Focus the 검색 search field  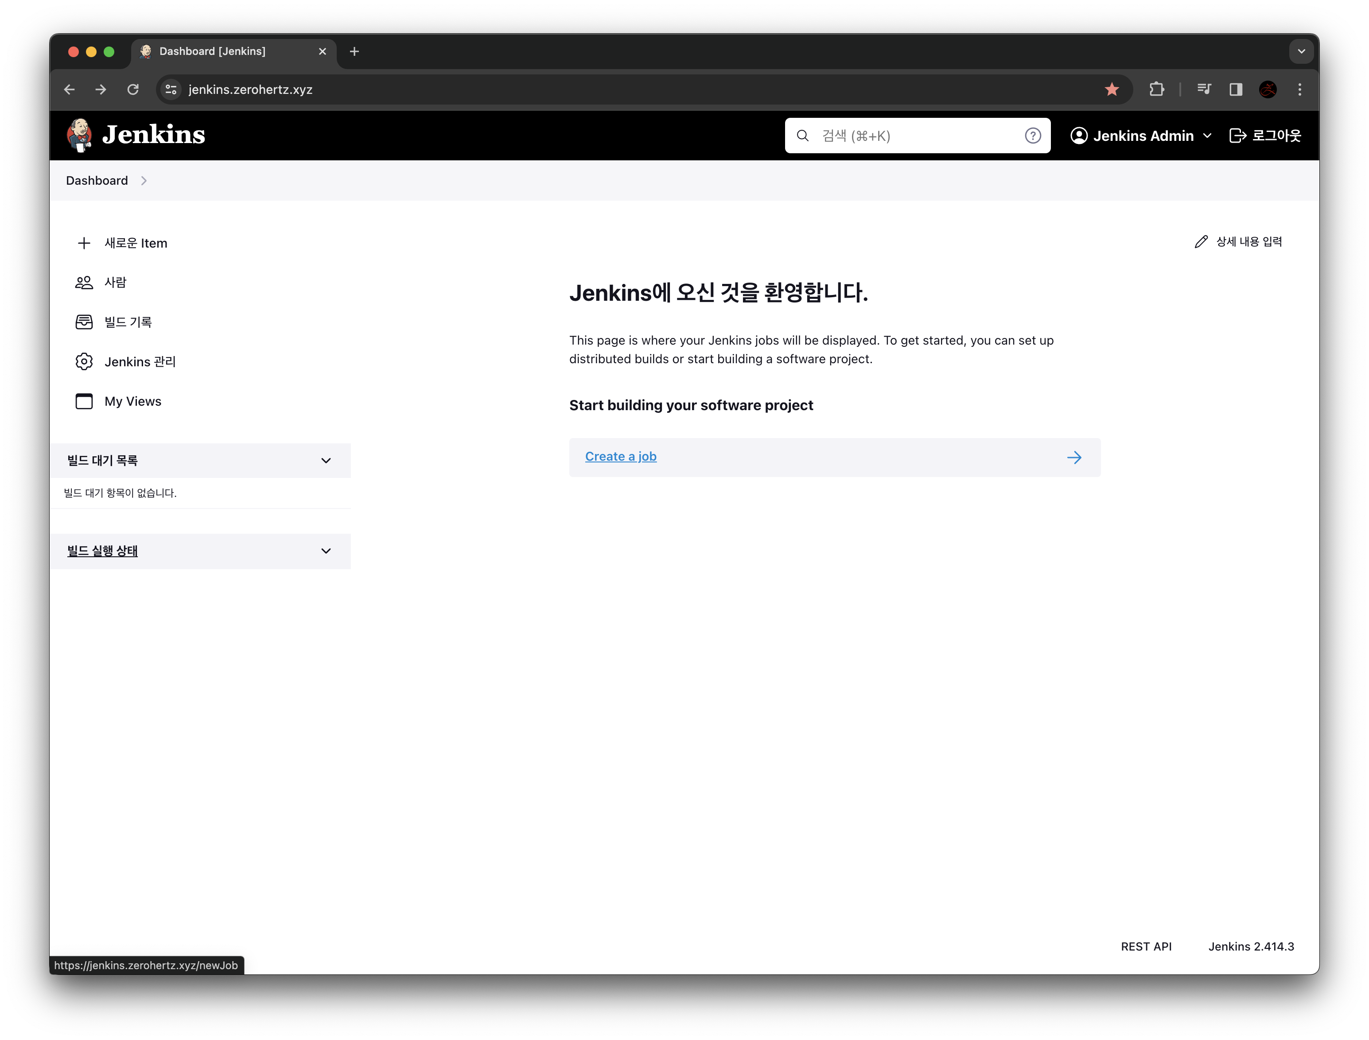(x=917, y=136)
